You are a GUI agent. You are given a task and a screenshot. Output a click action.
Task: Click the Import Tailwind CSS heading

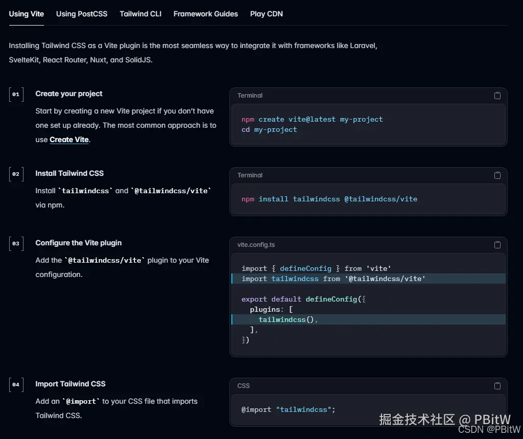point(70,384)
